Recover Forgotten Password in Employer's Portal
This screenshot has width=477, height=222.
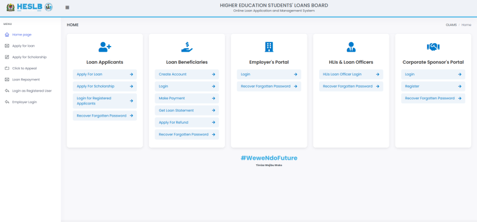[x=265, y=86]
